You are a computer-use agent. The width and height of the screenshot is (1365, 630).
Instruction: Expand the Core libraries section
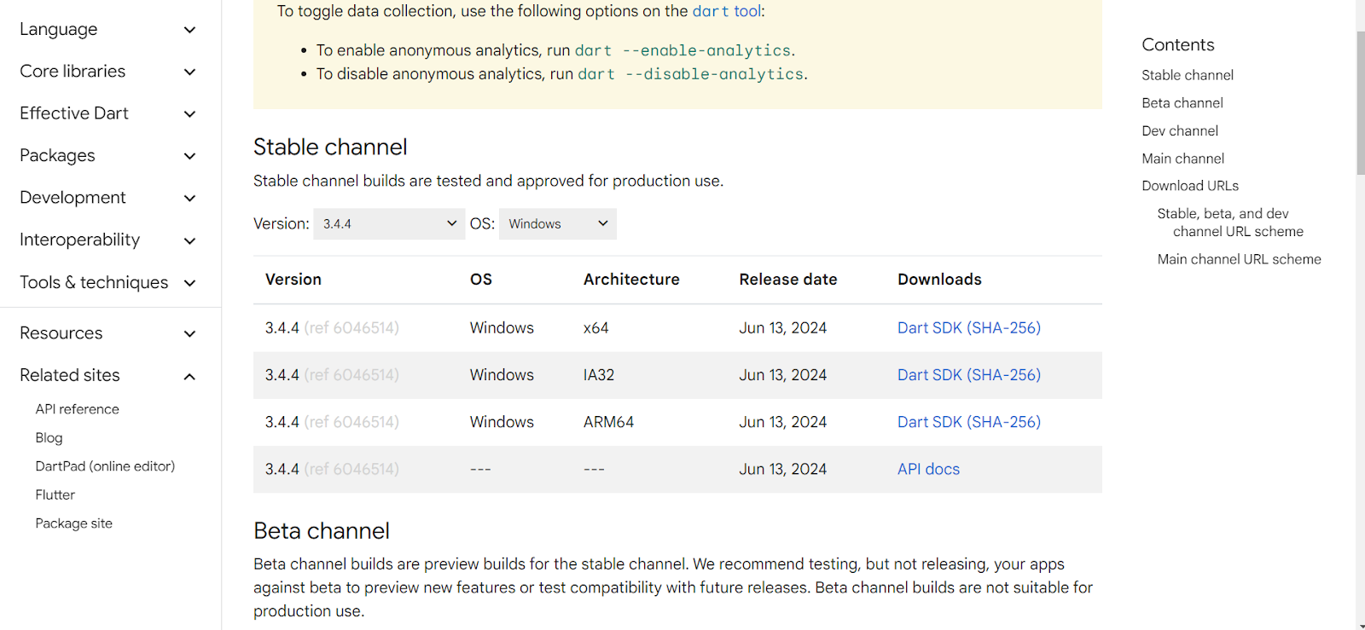click(107, 72)
